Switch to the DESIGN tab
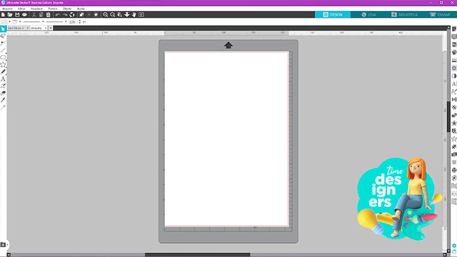This screenshot has width=457, height=257. point(332,15)
